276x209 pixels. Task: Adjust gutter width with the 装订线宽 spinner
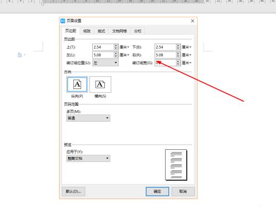tap(178, 63)
